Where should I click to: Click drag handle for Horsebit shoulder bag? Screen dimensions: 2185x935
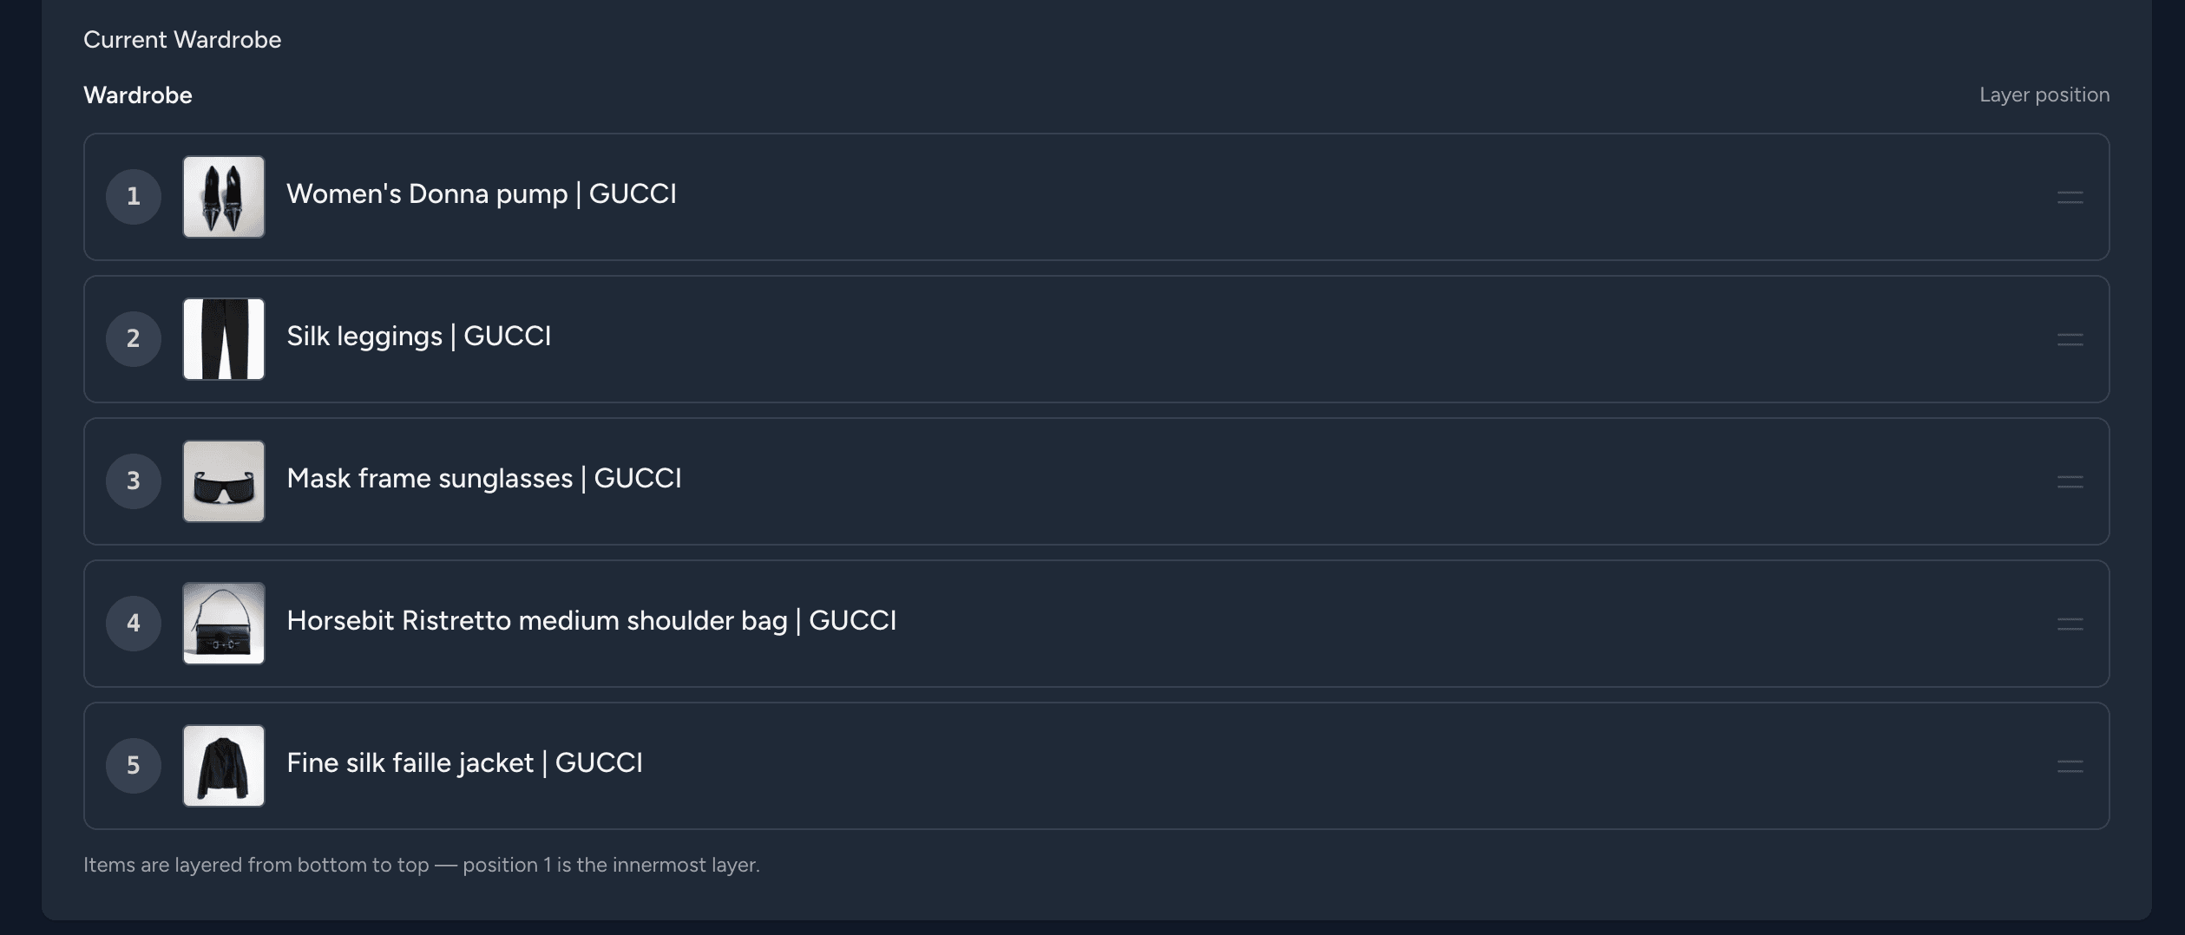tap(2070, 624)
